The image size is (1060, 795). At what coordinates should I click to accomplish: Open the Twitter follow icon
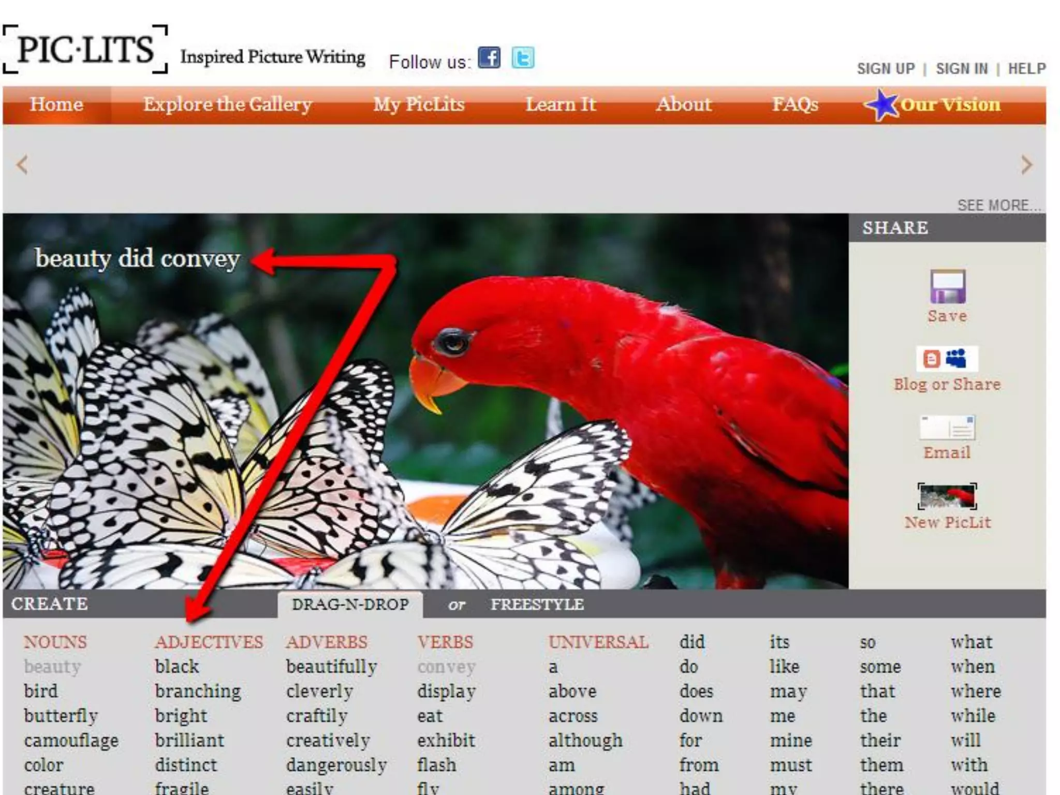[523, 57]
